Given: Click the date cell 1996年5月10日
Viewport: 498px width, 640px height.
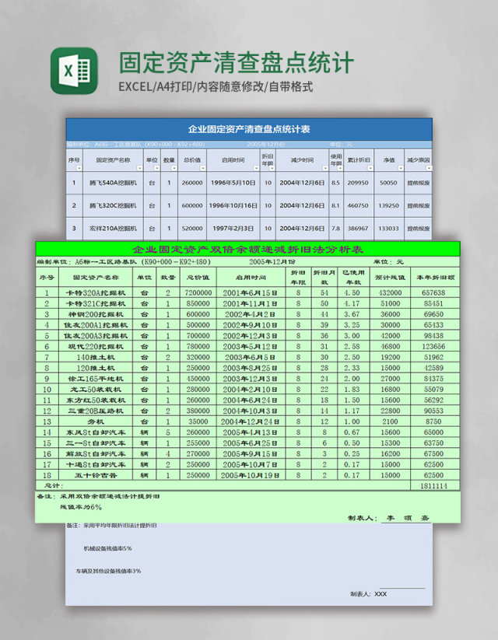Looking at the screenshot, I should [233, 183].
